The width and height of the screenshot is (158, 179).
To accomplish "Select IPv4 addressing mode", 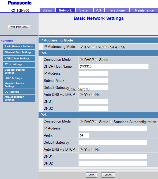I will click(x=82, y=47).
